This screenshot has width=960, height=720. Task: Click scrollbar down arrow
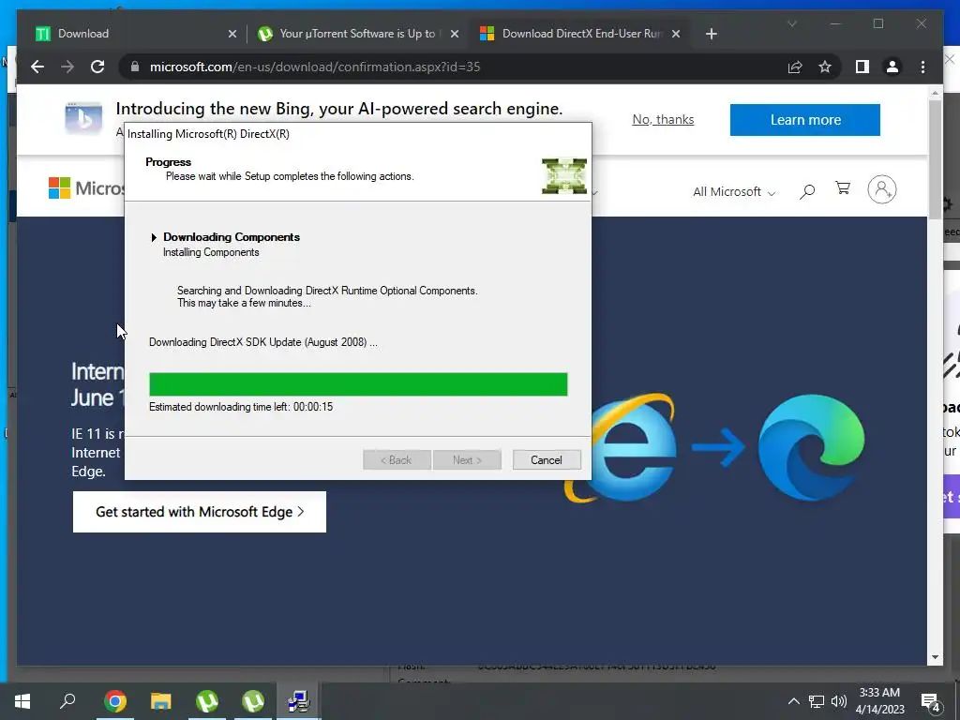[x=935, y=657]
